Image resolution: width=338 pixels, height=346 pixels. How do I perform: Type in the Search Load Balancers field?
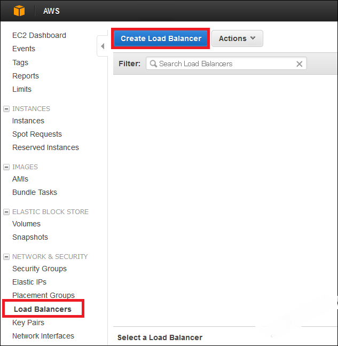coord(224,64)
